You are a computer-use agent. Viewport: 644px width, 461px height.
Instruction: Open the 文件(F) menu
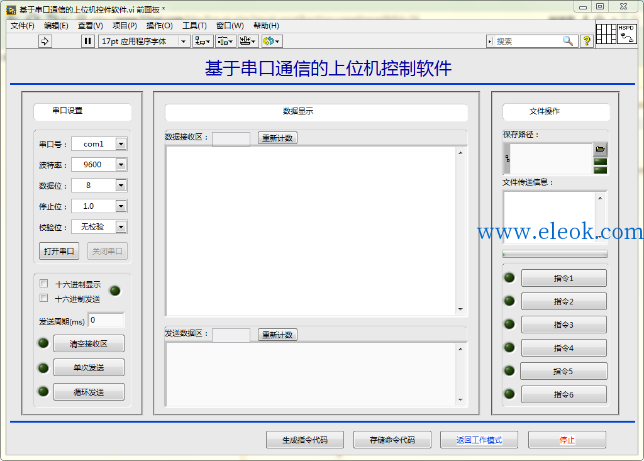pyautogui.click(x=23, y=26)
